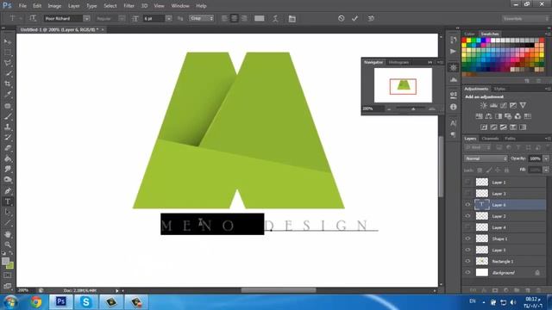Screen dimensions: 552x310
Task: Show hidden Layer 3
Action: [467, 193]
